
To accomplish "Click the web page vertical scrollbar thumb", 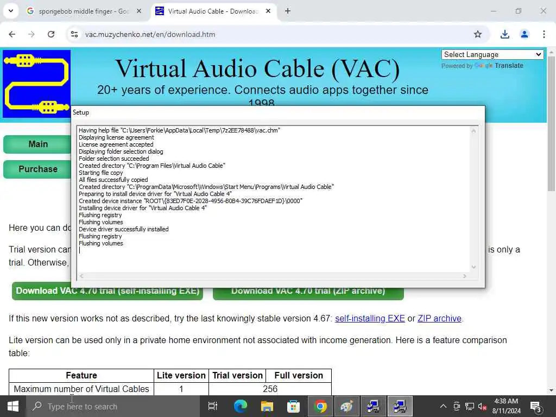I will pos(551,124).
